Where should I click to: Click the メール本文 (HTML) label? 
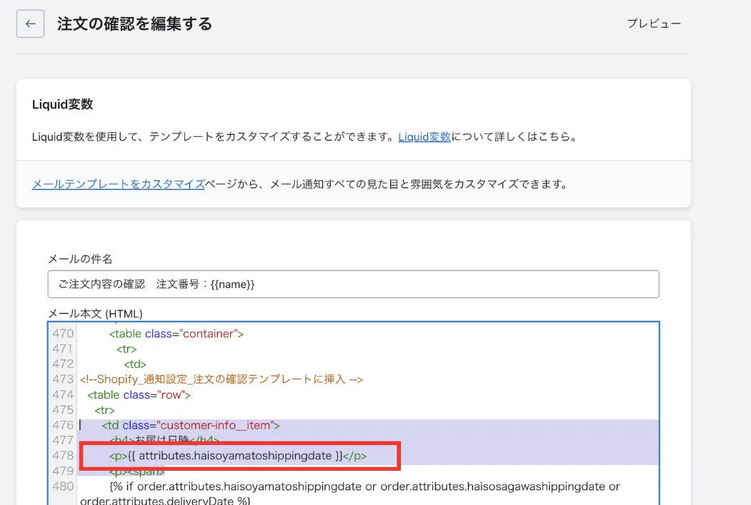click(95, 313)
